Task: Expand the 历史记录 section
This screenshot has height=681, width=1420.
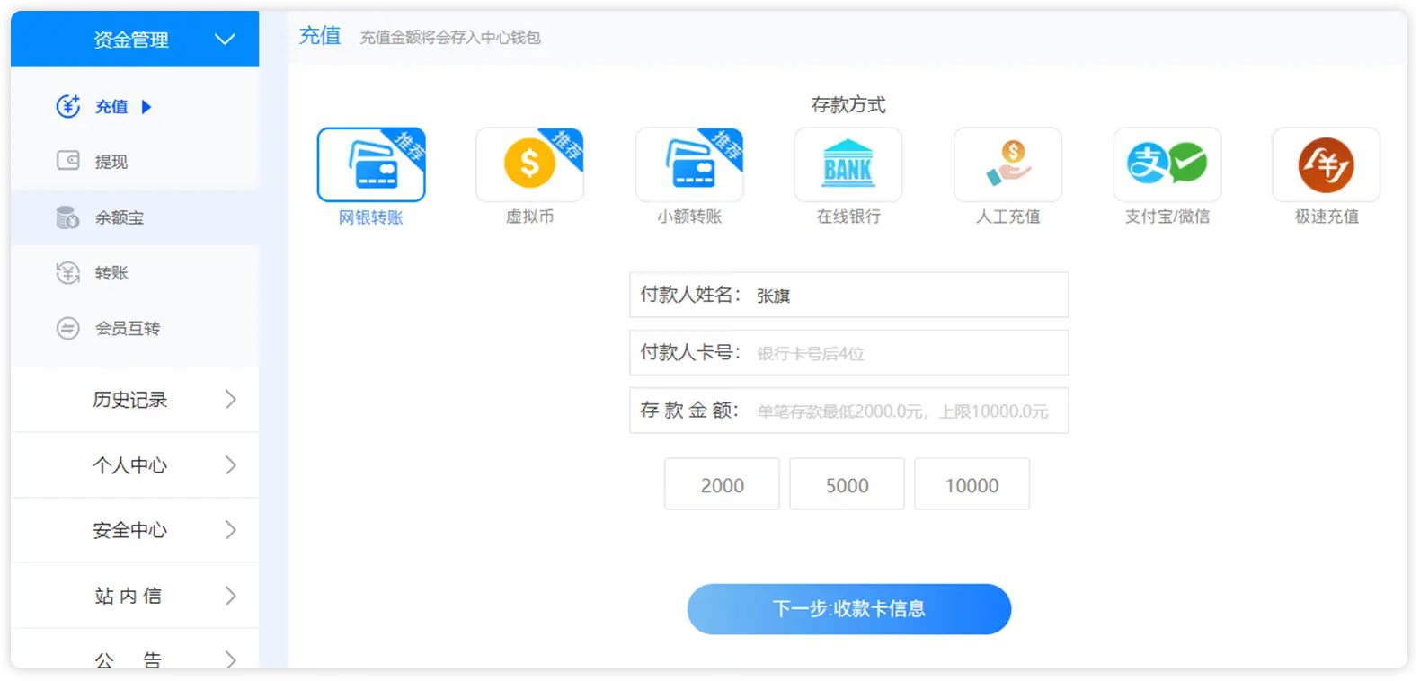Action: 135,400
